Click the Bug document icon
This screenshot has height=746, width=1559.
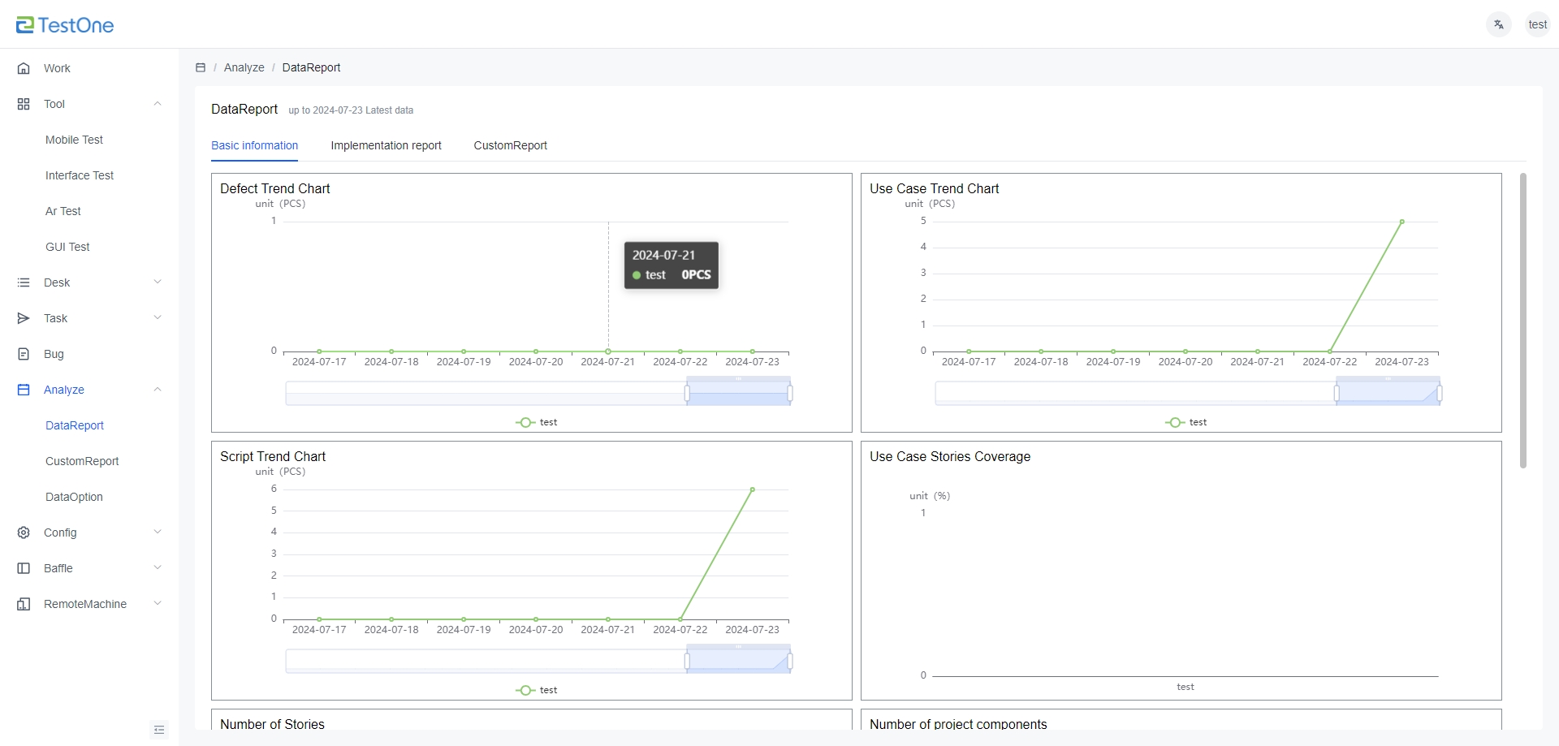point(24,354)
